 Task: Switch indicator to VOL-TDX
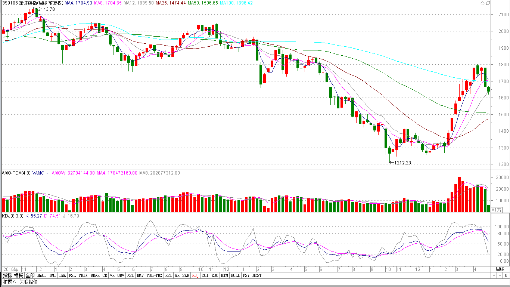[154, 275]
